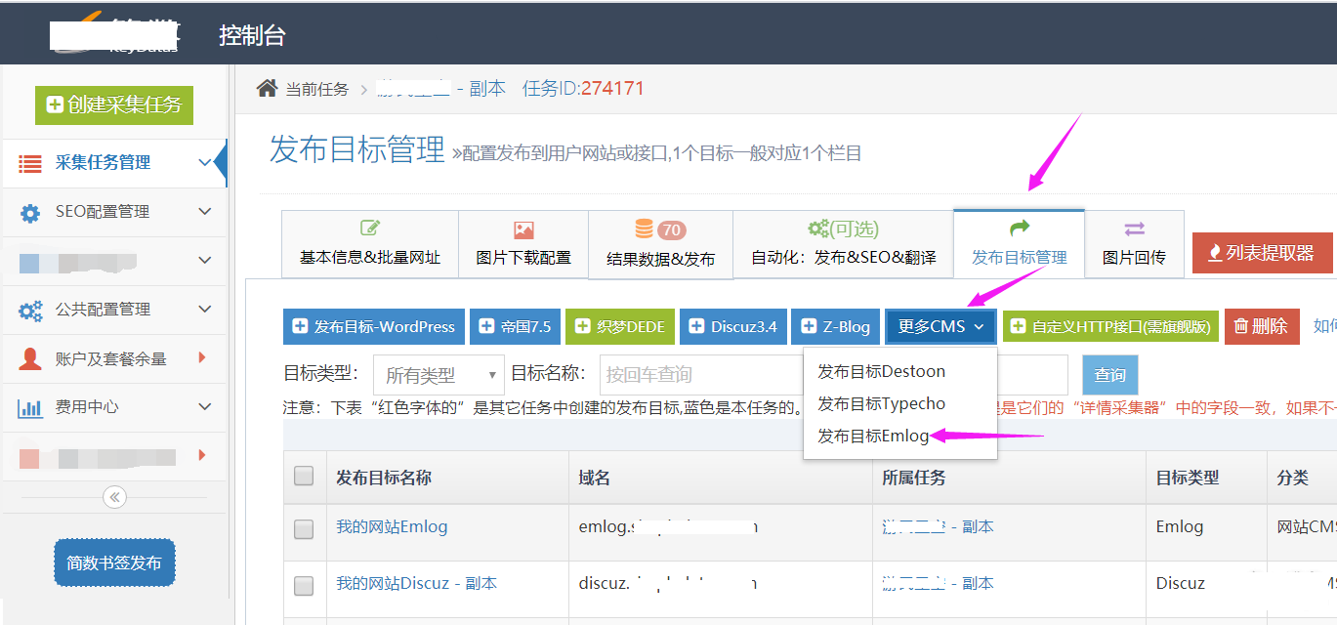Collapse the sidebar with the double-chevron icon
The image size is (1337, 625).
pyautogui.click(x=114, y=498)
